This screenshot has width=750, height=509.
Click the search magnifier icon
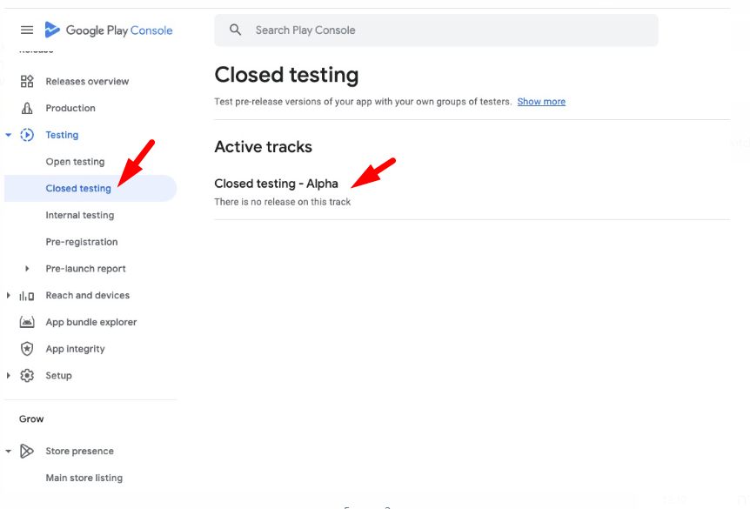pyautogui.click(x=236, y=30)
